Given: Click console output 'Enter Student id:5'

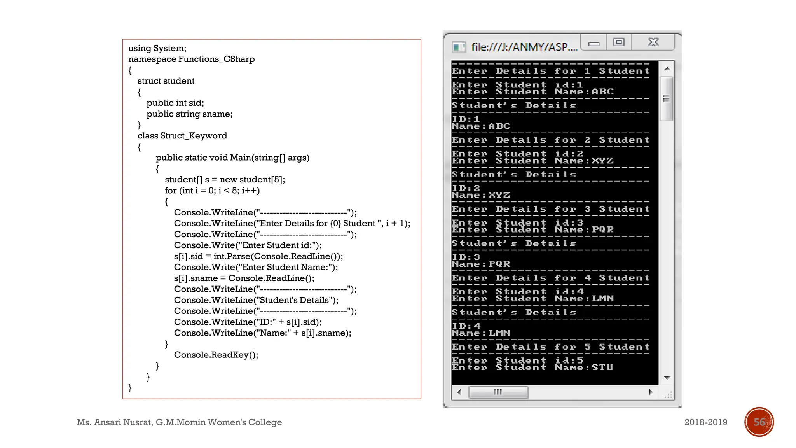Looking at the screenshot, I should (x=518, y=360).
